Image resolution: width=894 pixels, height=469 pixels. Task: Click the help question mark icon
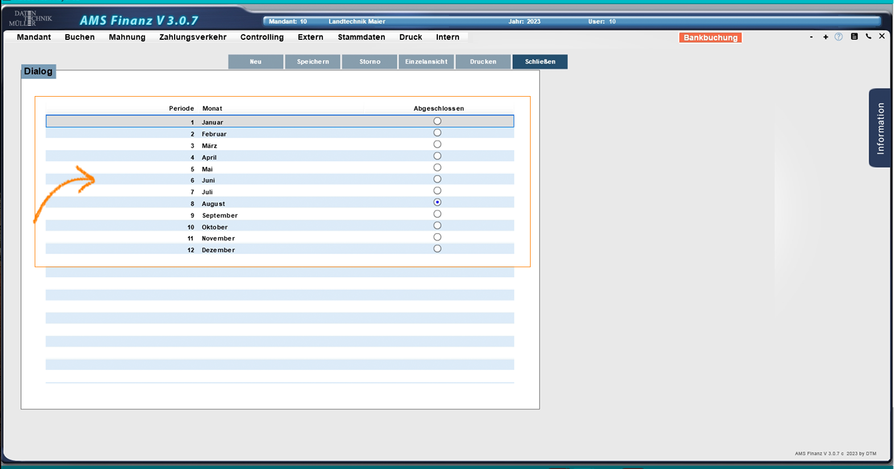click(x=838, y=37)
